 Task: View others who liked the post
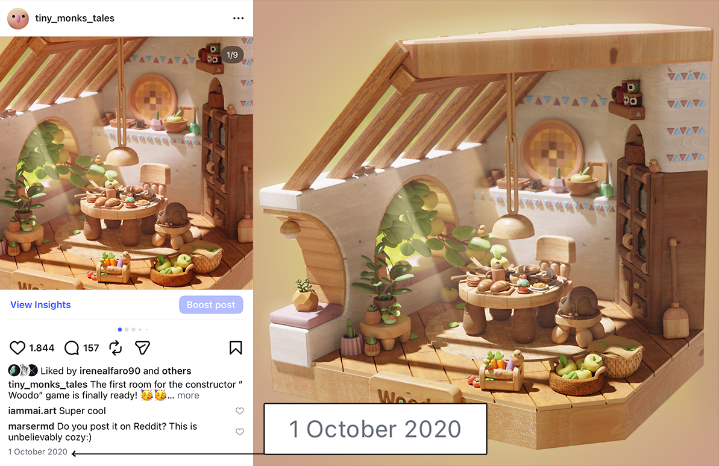[177, 371]
